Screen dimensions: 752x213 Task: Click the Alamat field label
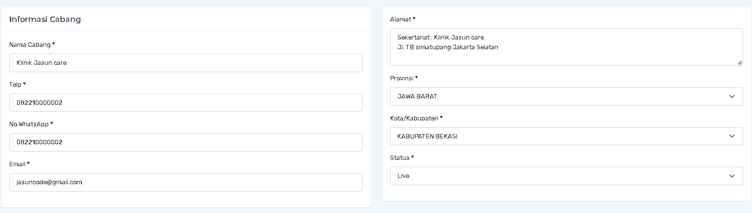click(x=402, y=19)
